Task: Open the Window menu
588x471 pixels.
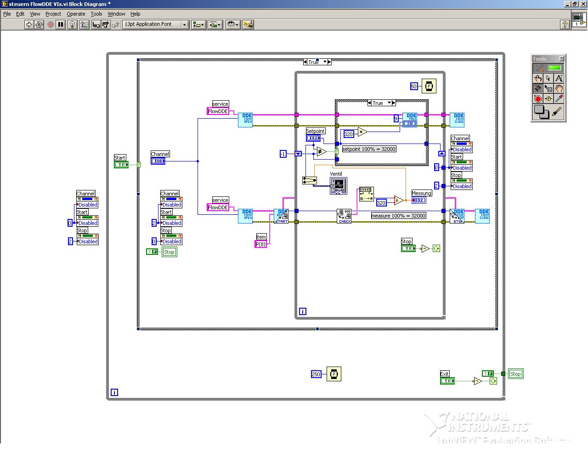Action: pos(116,14)
